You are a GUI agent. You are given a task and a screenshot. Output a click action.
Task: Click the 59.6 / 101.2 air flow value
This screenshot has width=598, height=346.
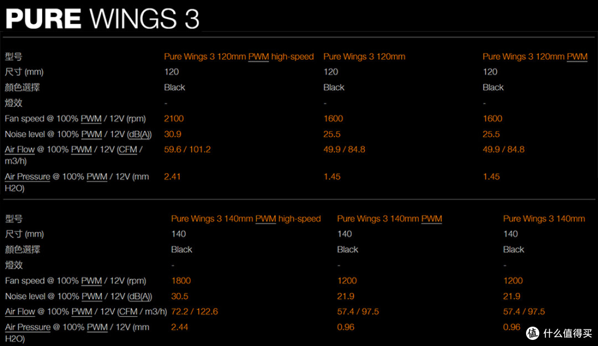187,149
